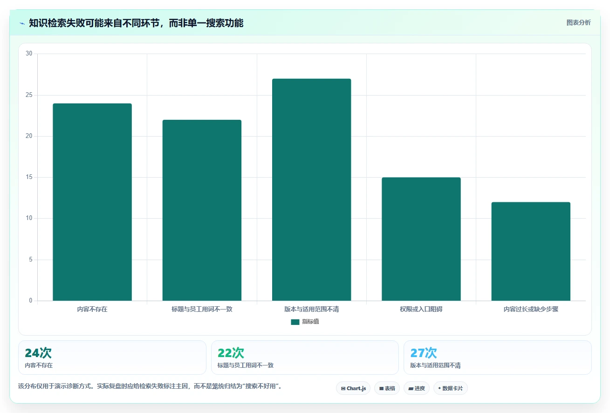Click the x-axis label 权限或入口阻碍

click(421, 309)
